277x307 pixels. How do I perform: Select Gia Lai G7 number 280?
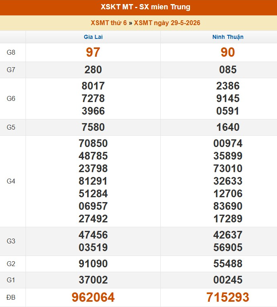[93, 70]
